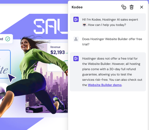This screenshot has height=130, width=149.
Task: Click the green checkmark badge icon
Action: 8,39
